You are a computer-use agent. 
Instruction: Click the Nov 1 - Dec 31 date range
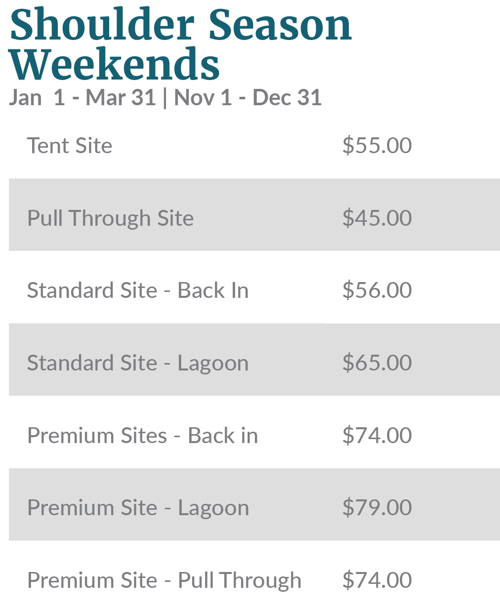tap(248, 97)
